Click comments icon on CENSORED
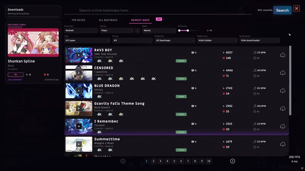 click(x=193, y=71)
